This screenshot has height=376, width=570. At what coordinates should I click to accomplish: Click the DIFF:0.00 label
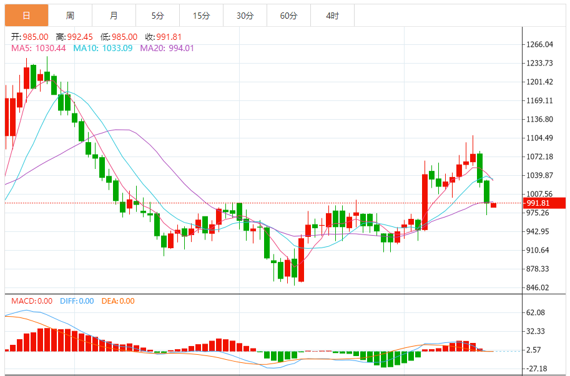(x=77, y=301)
